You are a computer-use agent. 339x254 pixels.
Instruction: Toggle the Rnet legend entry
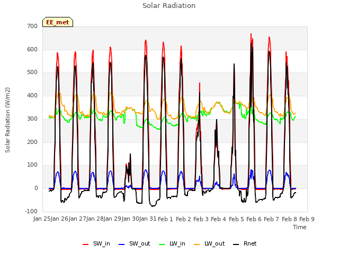[245, 244]
